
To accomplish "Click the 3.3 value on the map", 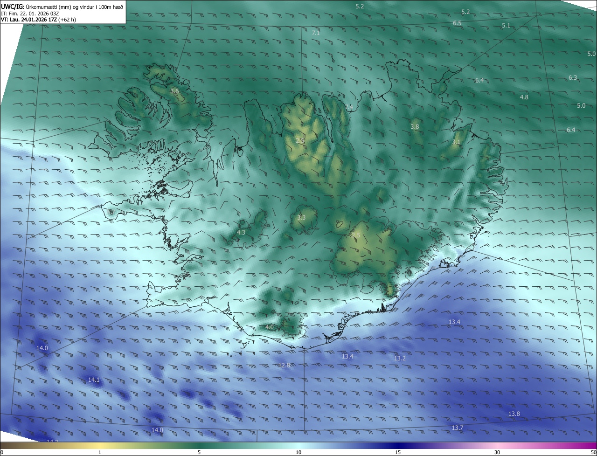I will click(301, 218).
